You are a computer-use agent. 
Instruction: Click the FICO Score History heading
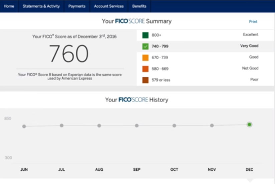[x=137, y=100]
